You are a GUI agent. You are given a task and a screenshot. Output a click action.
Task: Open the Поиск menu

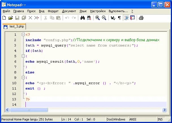[x=31, y=11]
